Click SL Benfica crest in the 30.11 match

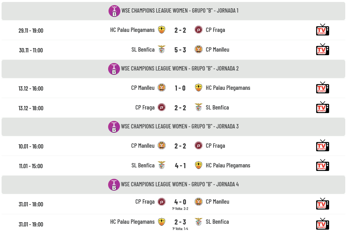point(162,50)
